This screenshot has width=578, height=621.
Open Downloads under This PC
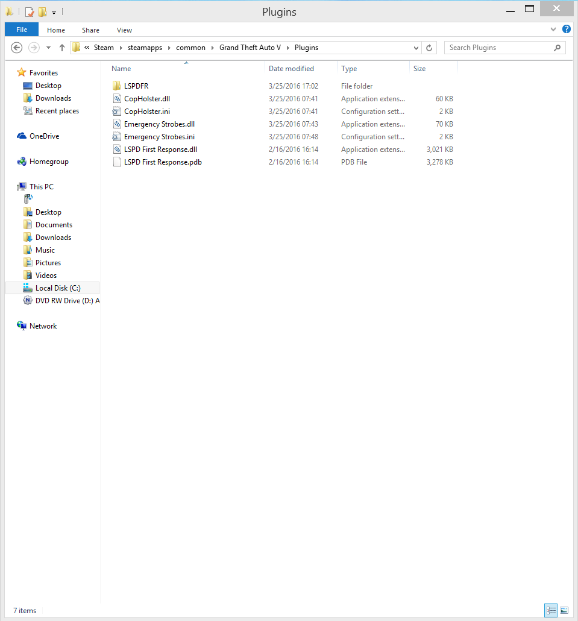pyautogui.click(x=54, y=237)
